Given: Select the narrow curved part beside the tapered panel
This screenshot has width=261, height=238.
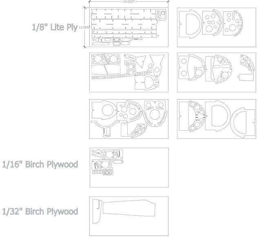Looking at the screenshot, I should tap(97, 211).
